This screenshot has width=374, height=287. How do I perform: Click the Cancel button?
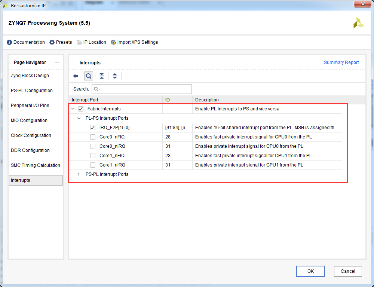(x=348, y=271)
